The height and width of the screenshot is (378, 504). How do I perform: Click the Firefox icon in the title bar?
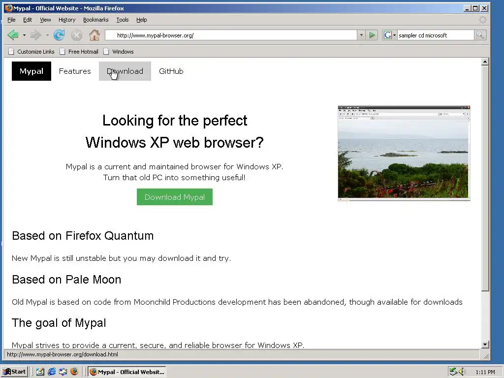point(9,8)
